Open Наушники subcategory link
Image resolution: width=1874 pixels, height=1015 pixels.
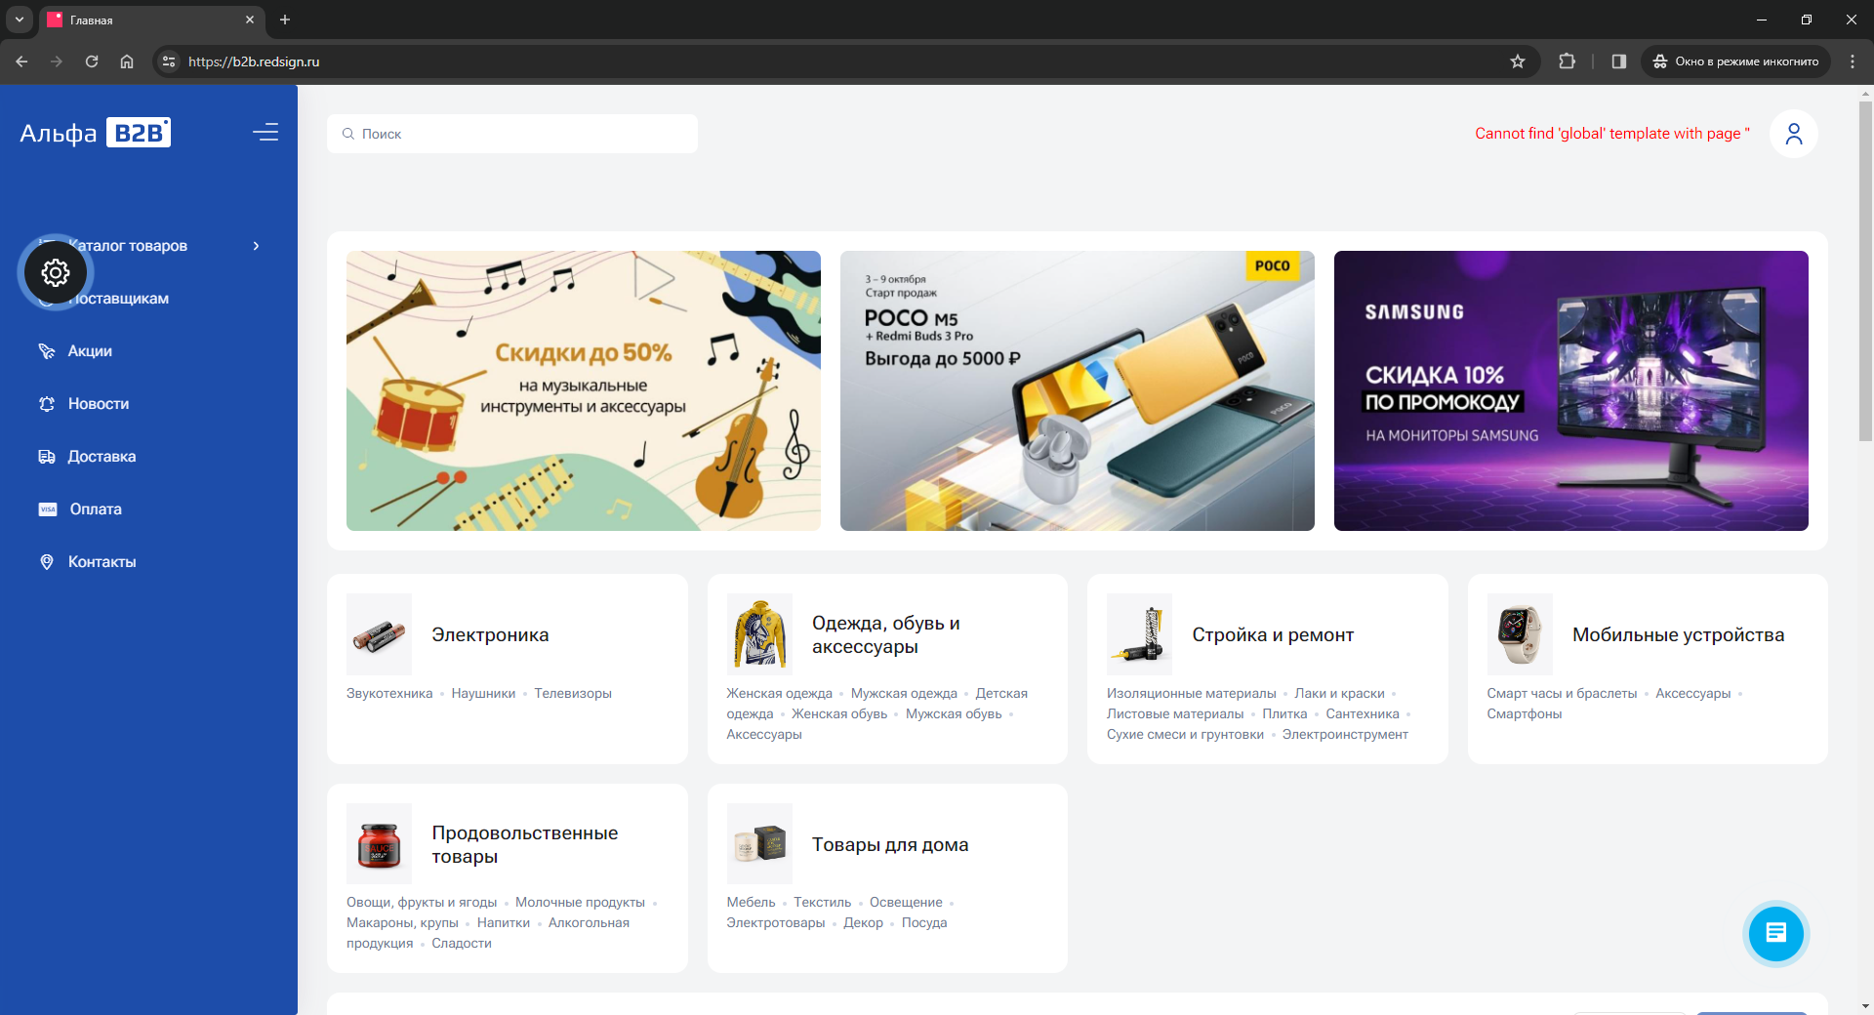pos(483,694)
